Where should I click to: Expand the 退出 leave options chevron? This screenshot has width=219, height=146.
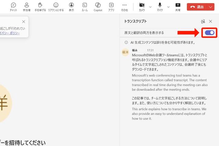click(210, 7)
